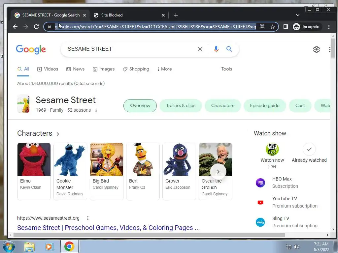This screenshot has height=253, width=338.
Task: Close the SESAME STREET Google Search tab
Action: [84, 15]
